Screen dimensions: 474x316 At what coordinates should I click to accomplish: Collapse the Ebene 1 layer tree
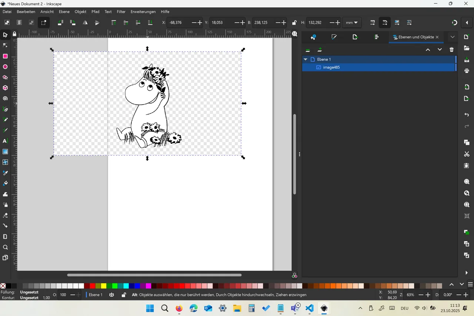[306, 59]
